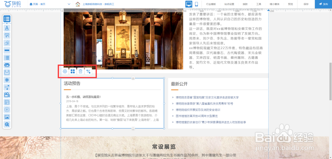Click the vertical page scrollbar

[331, 81]
